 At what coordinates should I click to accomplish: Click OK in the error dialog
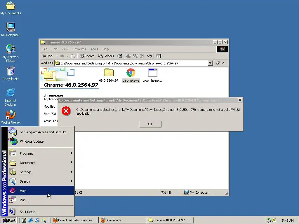pyautogui.click(x=150, y=124)
